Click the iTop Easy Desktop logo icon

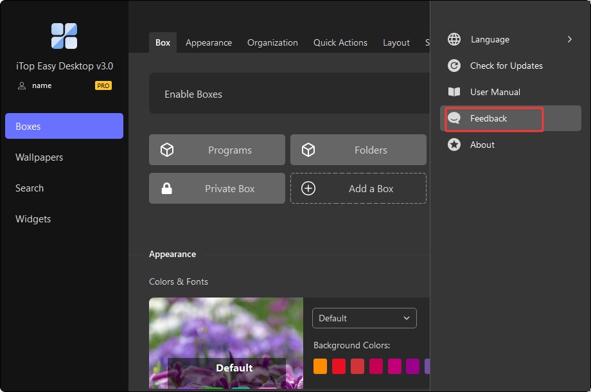click(64, 36)
